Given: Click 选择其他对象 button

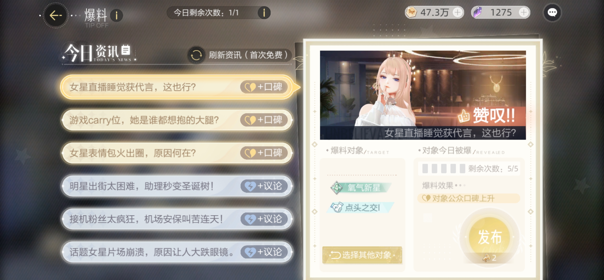Looking at the screenshot, I should coord(362,255).
